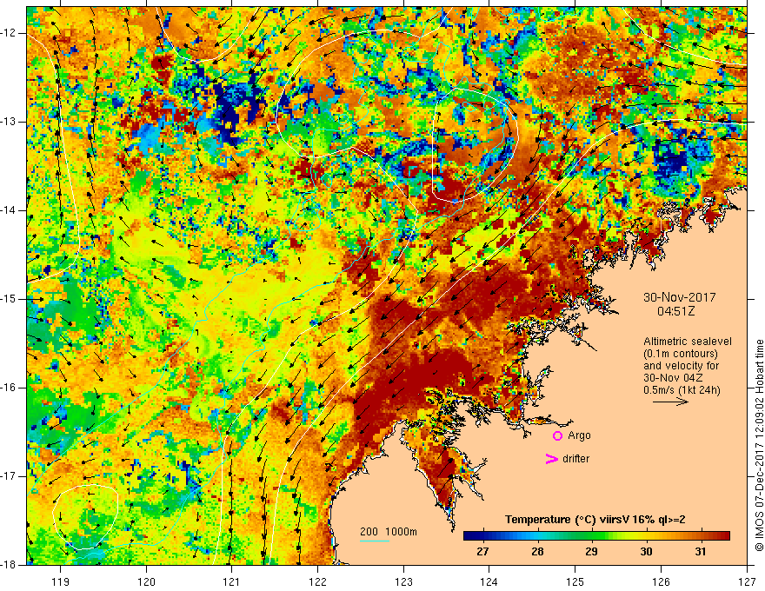Click longitude axis label 119
This screenshot has width=765, height=591.
click(61, 581)
